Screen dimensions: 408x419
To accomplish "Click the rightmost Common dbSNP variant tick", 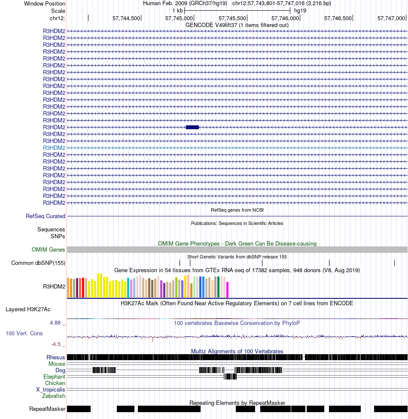I will coord(394,263).
